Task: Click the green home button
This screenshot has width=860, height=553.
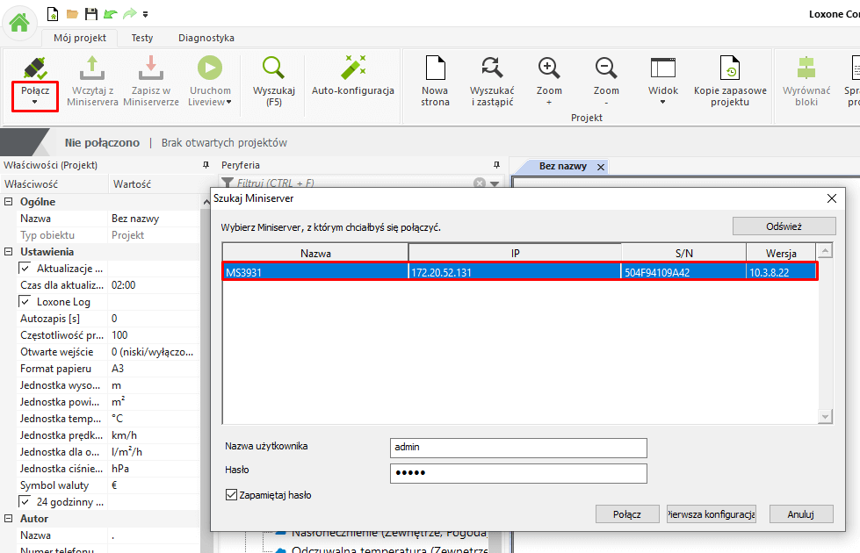Action: click(19, 22)
